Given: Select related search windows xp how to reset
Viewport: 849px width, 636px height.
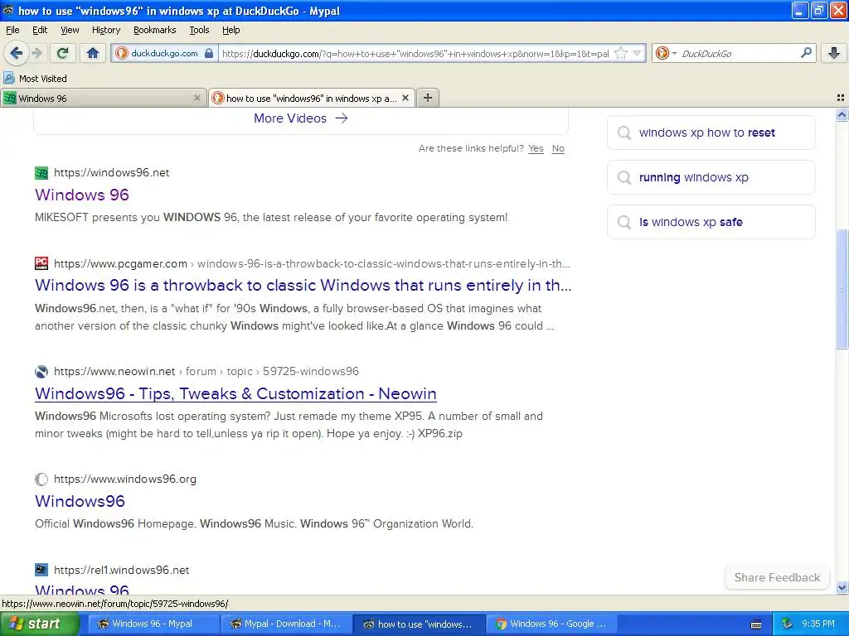Looking at the screenshot, I should [711, 132].
